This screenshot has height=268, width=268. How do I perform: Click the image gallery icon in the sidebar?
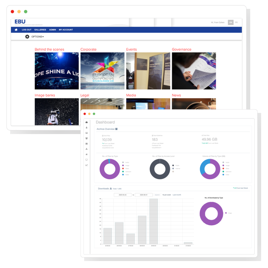coord(87,133)
